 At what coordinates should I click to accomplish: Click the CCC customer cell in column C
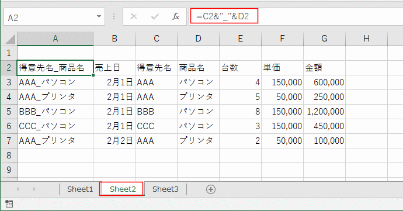click(x=157, y=126)
